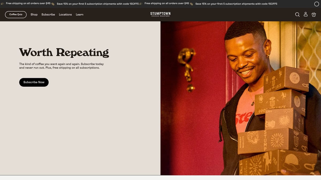321x180 pixels.
Task: Pause the announcement marquee with circle button
Action: (316, 4)
